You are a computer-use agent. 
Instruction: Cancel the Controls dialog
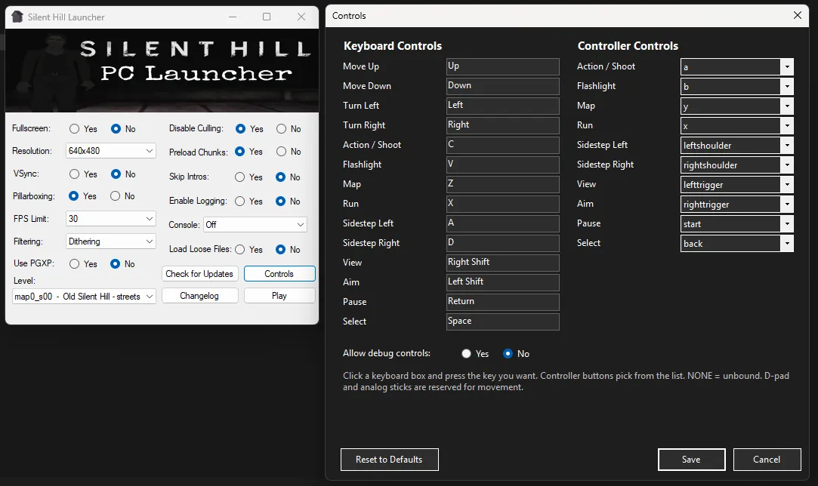point(767,460)
